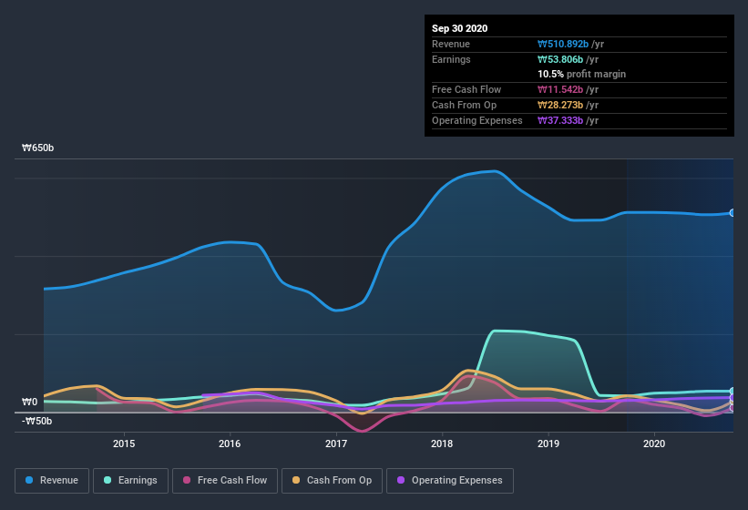Click the ₩11.542b free cash flow value
The image size is (748, 510).
(569, 89)
